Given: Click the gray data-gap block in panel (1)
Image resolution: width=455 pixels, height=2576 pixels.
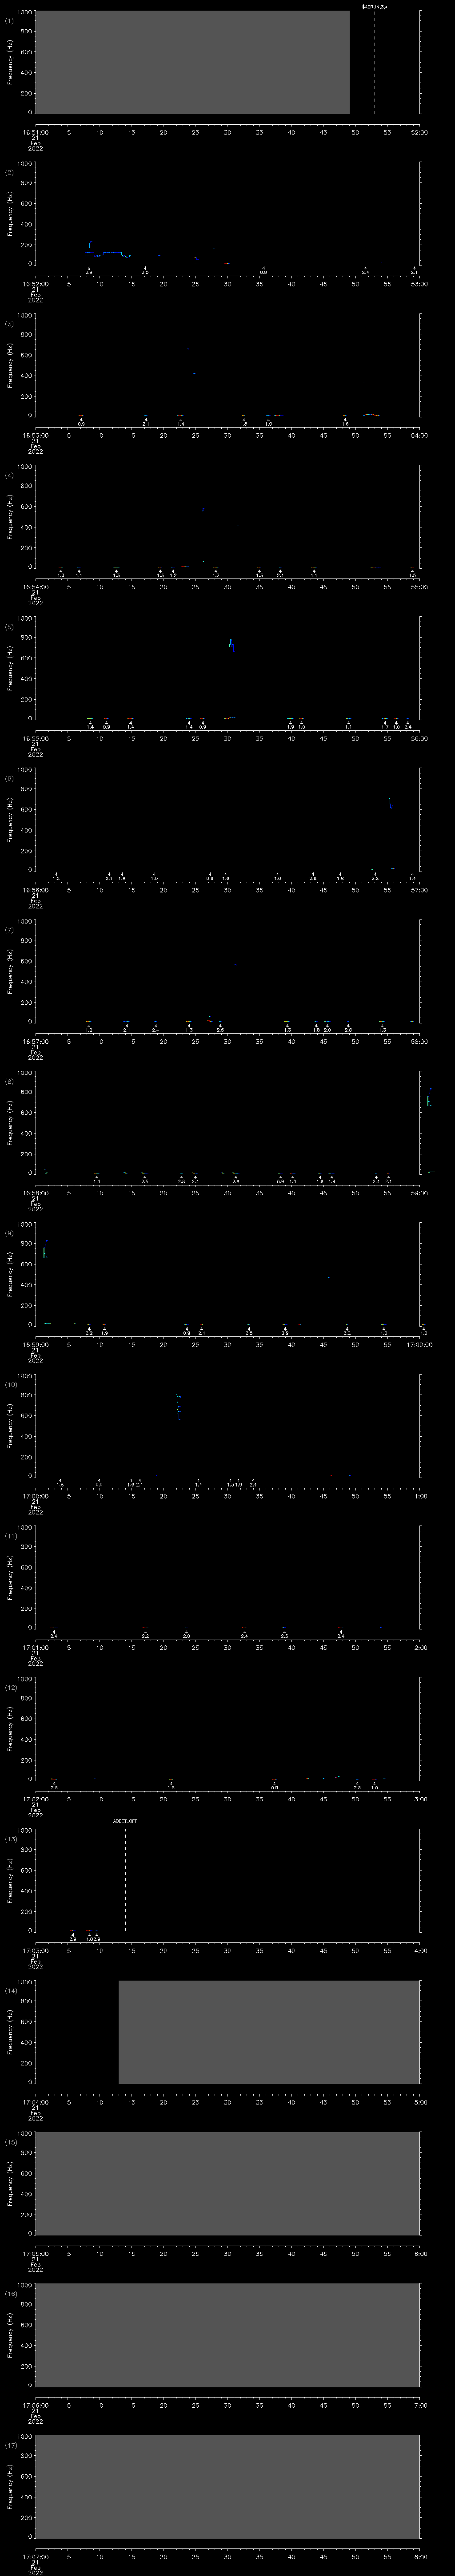Looking at the screenshot, I should [192, 62].
